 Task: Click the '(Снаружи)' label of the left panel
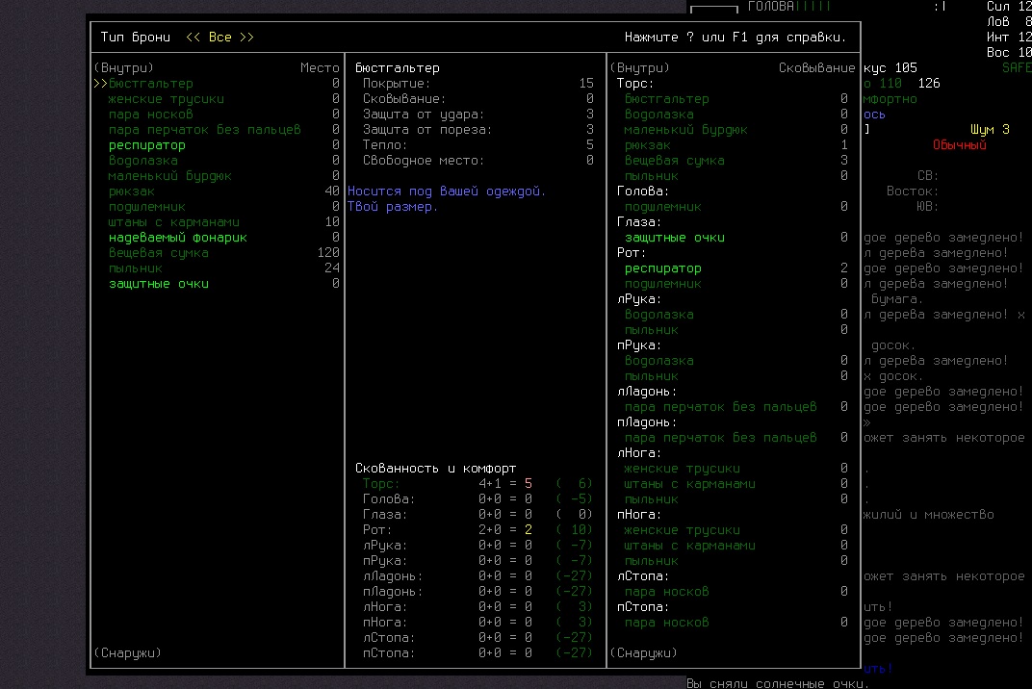point(127,652)
